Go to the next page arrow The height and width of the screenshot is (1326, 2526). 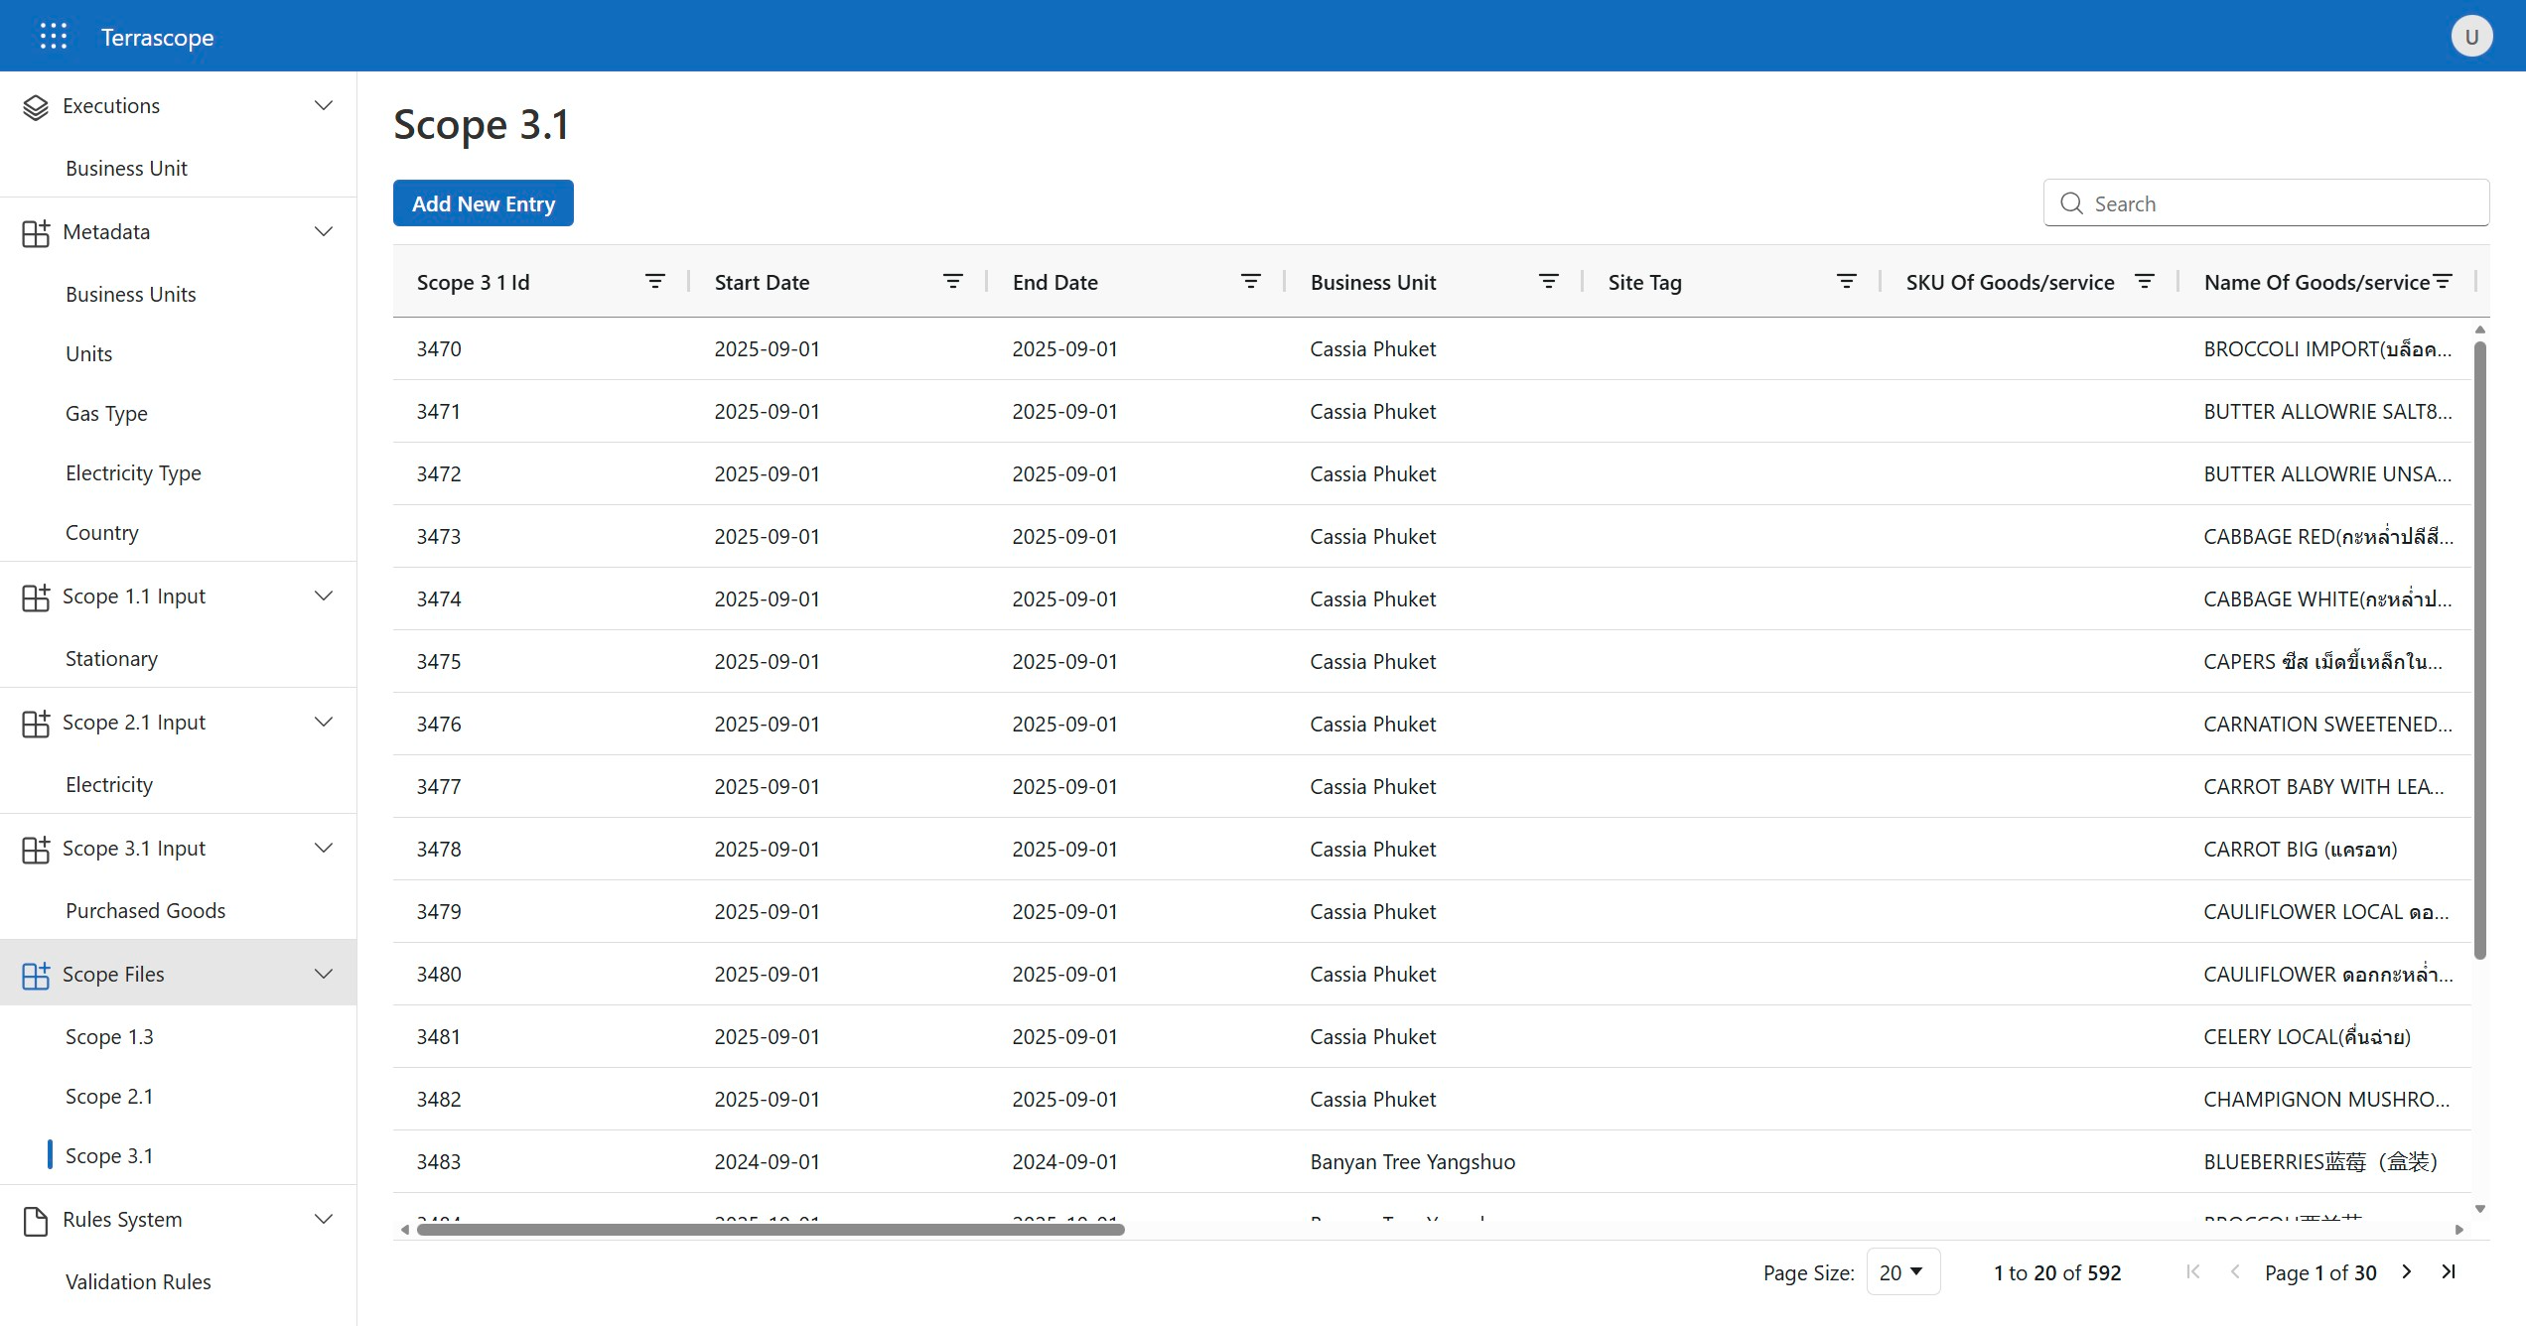(x=2406, y=1271)
